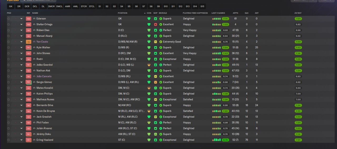
Task: Click John Stones's green condition heart
Action: [x=149, y=53]
